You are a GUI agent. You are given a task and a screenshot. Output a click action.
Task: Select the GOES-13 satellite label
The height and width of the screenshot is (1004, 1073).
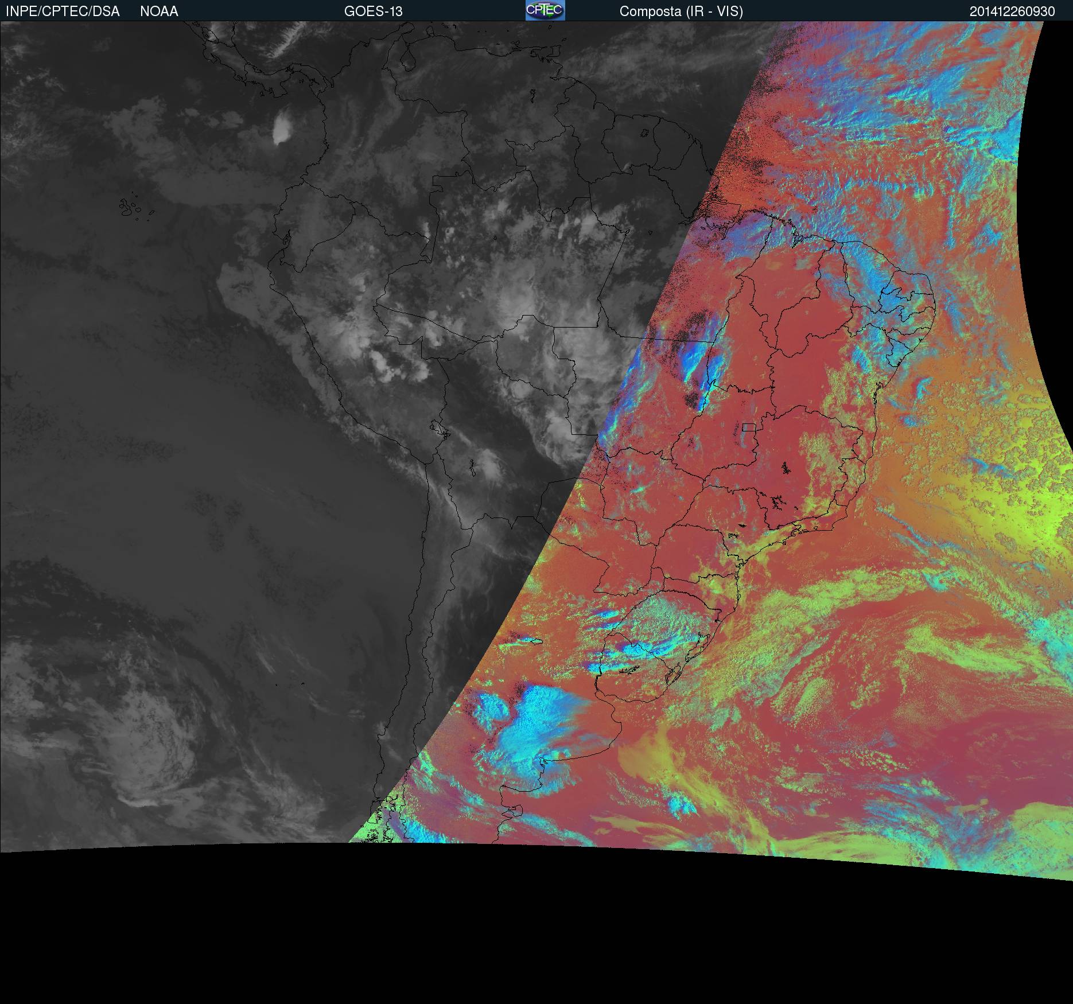[373, 11]
